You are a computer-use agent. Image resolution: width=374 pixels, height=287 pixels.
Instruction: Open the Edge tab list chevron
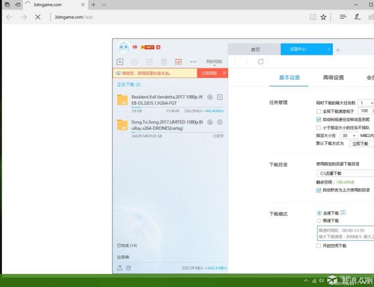104,5
